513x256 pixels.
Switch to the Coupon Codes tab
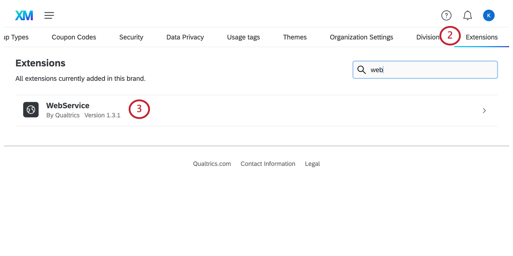(74, 37)
